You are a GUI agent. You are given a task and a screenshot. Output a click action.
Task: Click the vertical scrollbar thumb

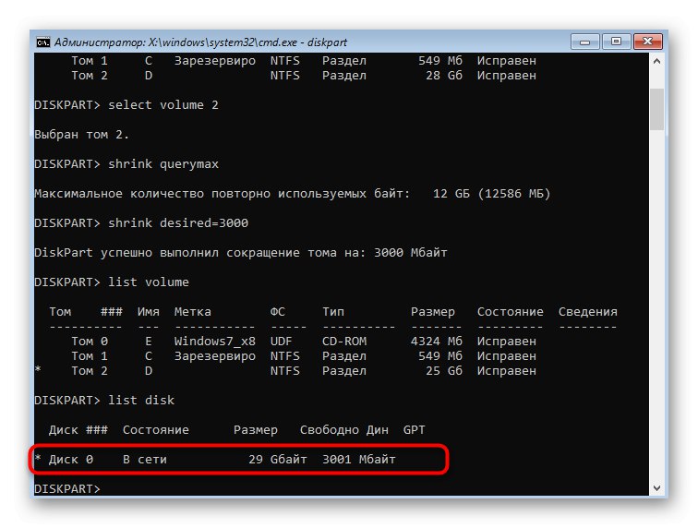pos(656,109)
